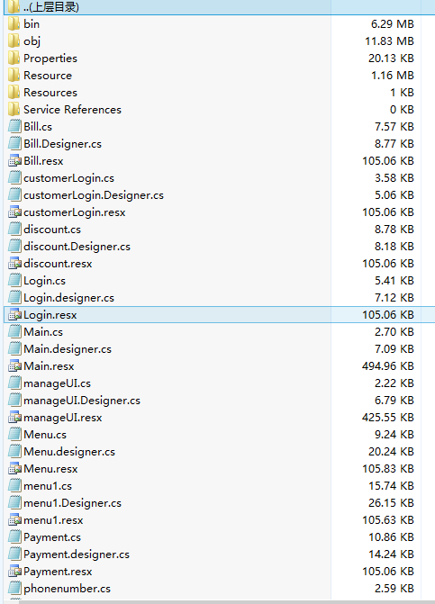This screenshot has height=604, width=435.
Task: Select the discount.Designer.cs file icon
Action: point(14,246)
